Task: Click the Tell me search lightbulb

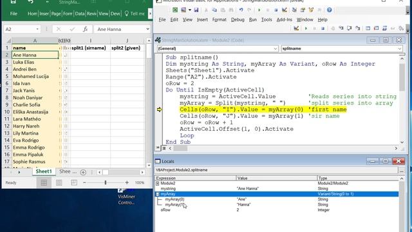Action: coord(127,14)
